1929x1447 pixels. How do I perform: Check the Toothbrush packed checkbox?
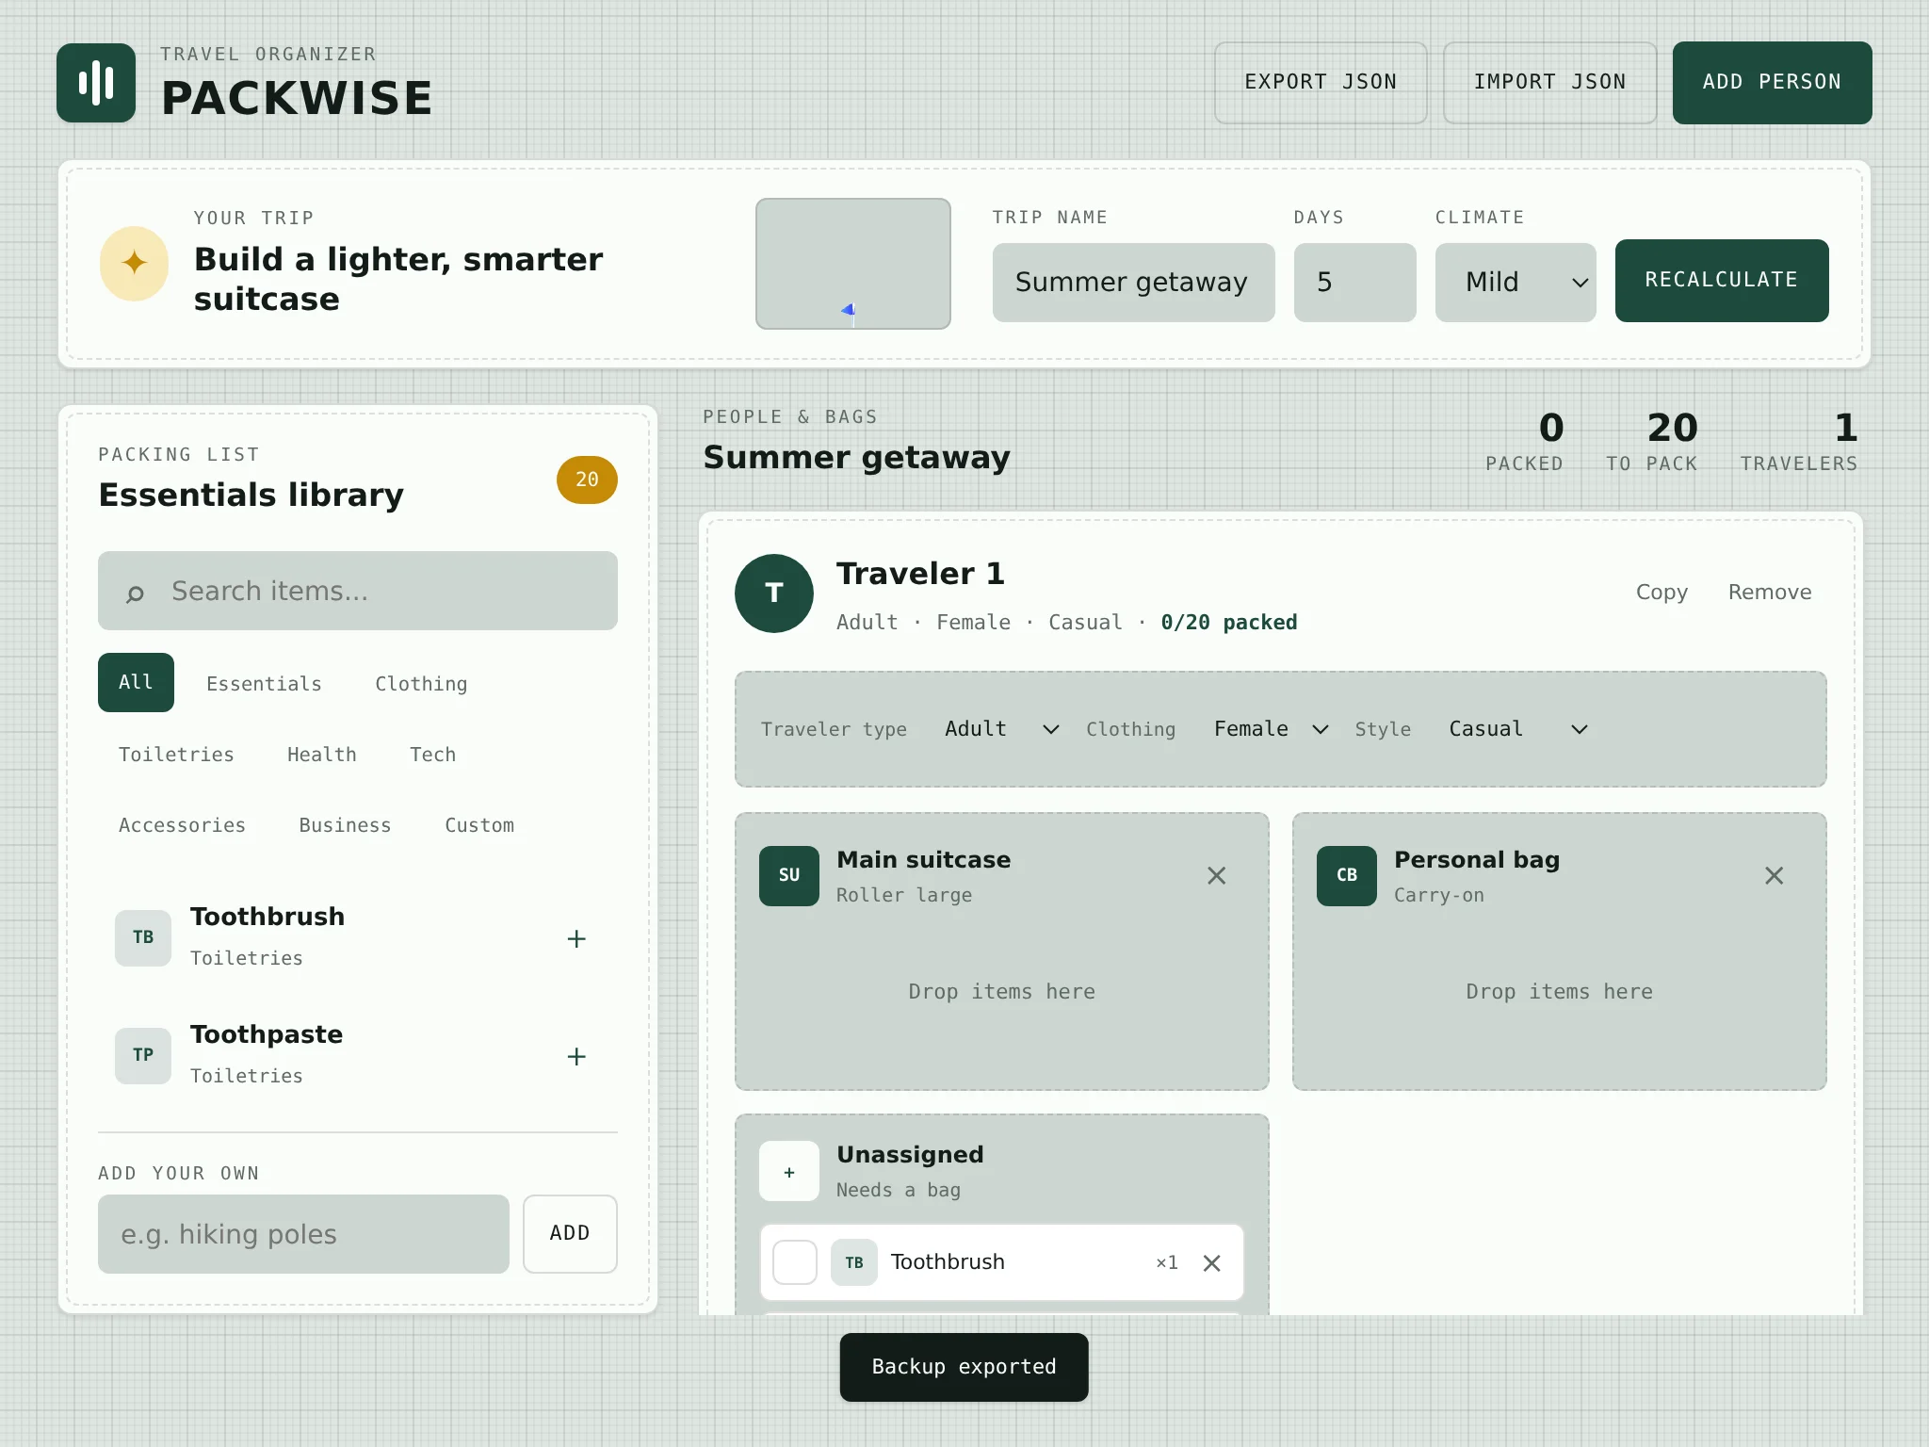point(795,1262)
